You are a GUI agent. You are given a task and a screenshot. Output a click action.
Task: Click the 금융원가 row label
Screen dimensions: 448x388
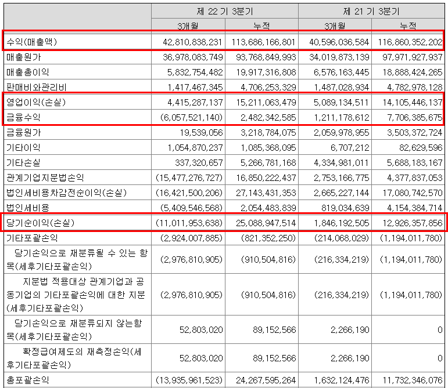pos(24,133)
